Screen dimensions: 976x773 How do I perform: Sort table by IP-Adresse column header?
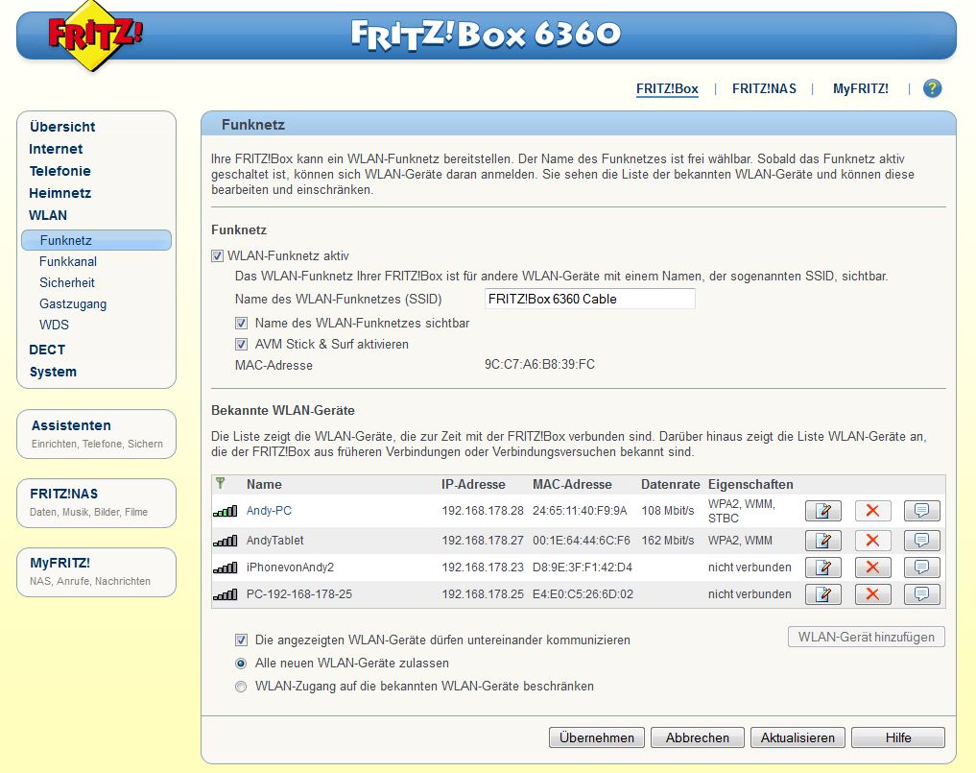(x=473, y=485)
